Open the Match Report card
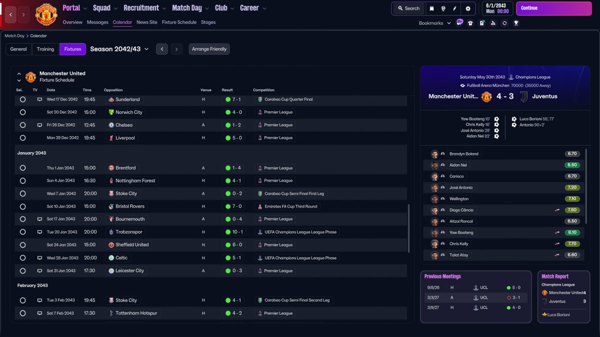Screen dimensions: 600x337 [564, 296]
